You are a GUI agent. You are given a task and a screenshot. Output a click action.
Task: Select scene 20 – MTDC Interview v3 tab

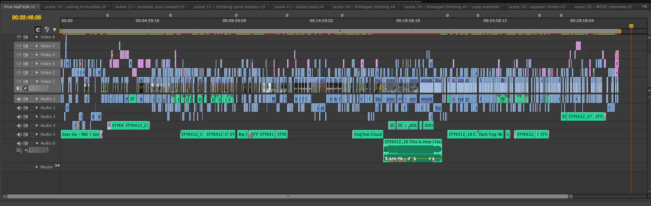pyautogui.click(x=603, y=7)
